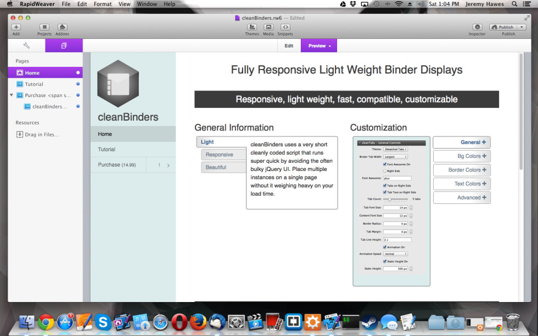Image resolution: width=538 pixels, height=336 pixels.
Task: Open the Window menu
Action: (x=147, y=4)
